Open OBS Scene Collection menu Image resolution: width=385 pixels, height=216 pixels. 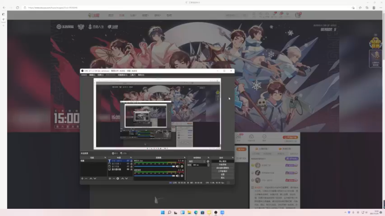pyautogui.click(x=123, y=75)
